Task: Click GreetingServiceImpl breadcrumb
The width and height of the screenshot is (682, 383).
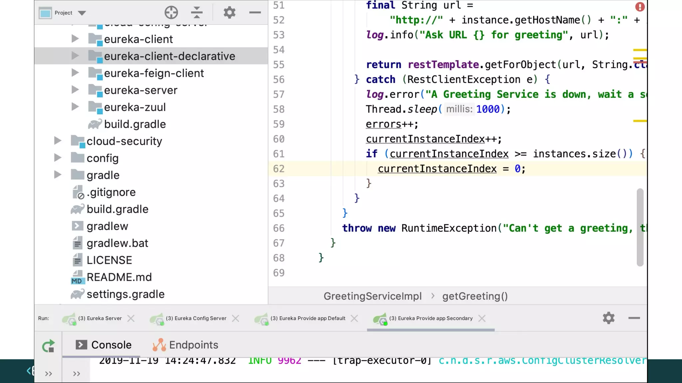Action: (x=372, y=296)
